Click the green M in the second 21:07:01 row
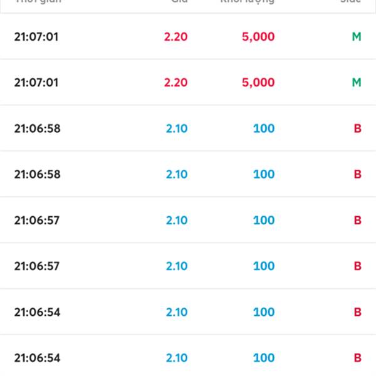 357,83
